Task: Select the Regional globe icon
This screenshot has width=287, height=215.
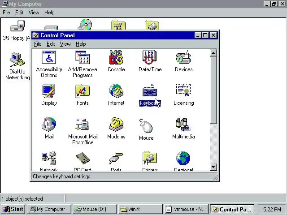Action: (183, 158)
